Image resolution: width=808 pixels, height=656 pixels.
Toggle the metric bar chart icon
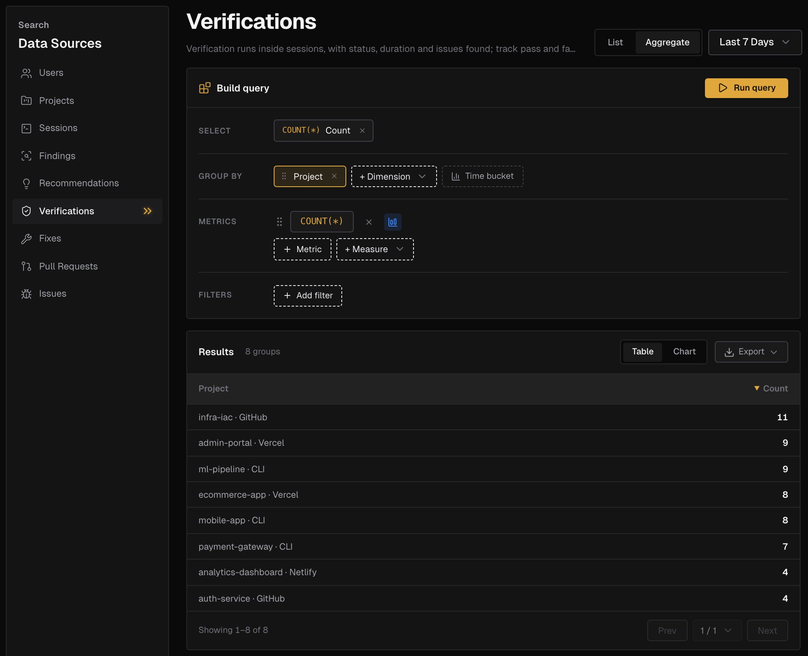pyautogui.click(x=393, y=222)
